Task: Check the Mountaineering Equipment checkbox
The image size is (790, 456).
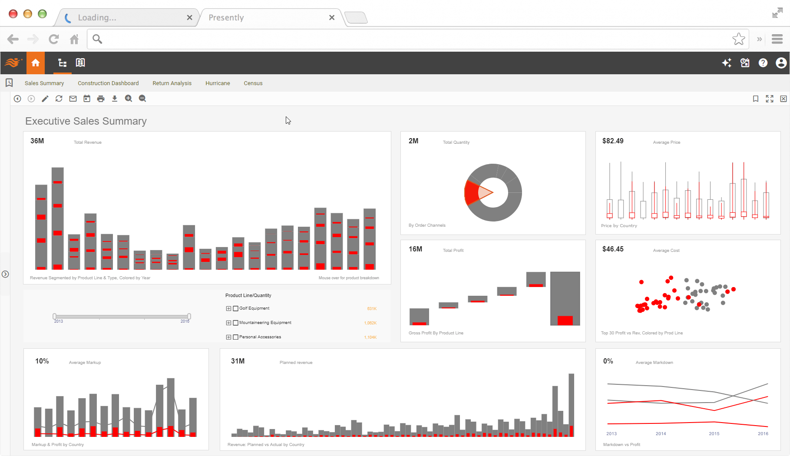Action: click(236, 323)
